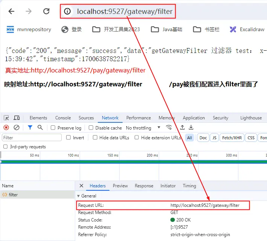The width and height of the screenshot is (267, 241).
Task: Toggle the device toolbar icon
Action: pos(17,118)
